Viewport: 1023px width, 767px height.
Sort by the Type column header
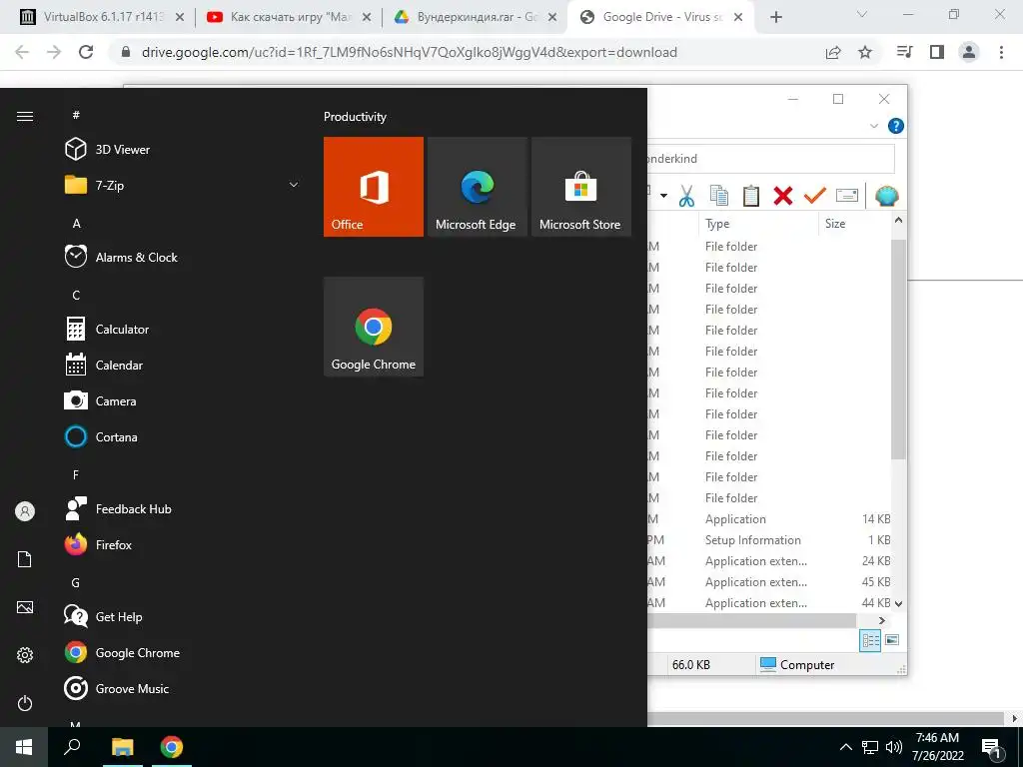coord(758,224)
